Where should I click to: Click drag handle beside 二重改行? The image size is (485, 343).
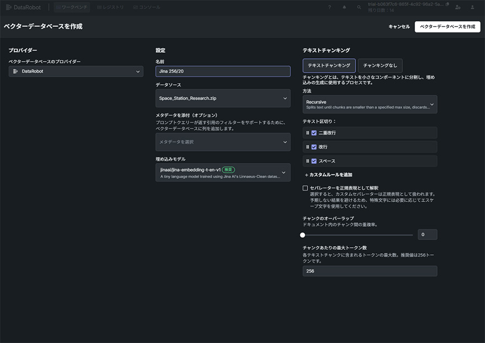click(x=308, y=133)
